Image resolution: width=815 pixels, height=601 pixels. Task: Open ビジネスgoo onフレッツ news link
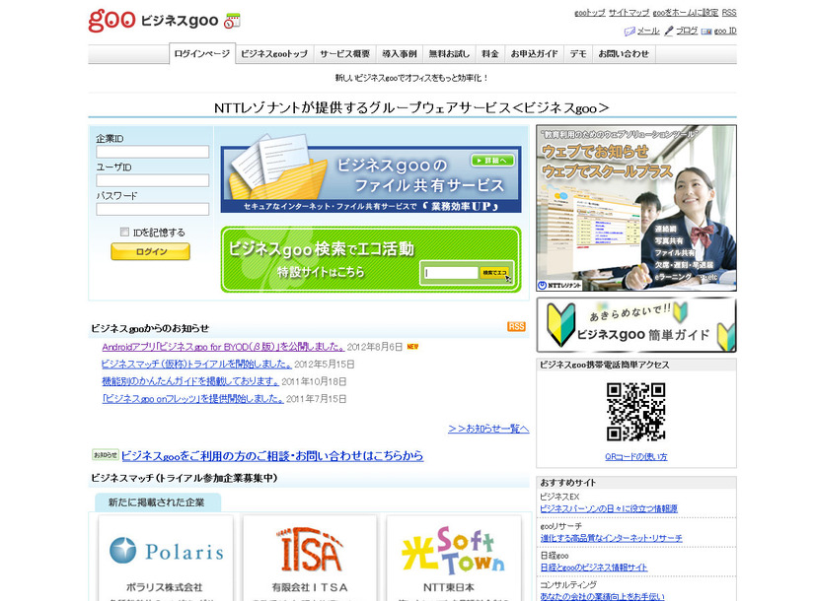pos(192,399)
